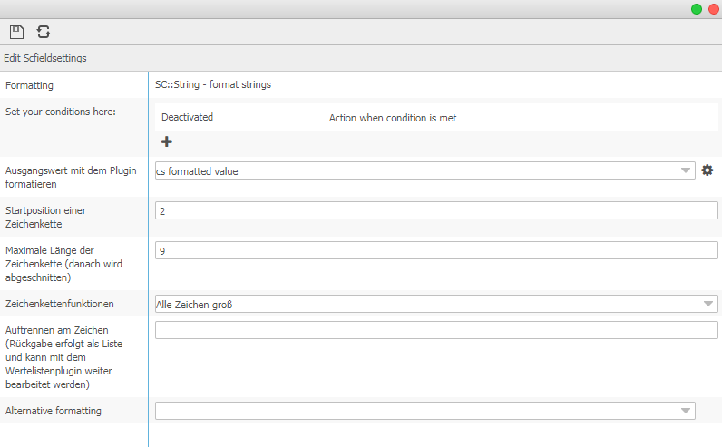The width and height of the screenshot is (722, 447).
Task: Click the 'Zeichenkettenfunktionen' label
Action: coord(60,304)
